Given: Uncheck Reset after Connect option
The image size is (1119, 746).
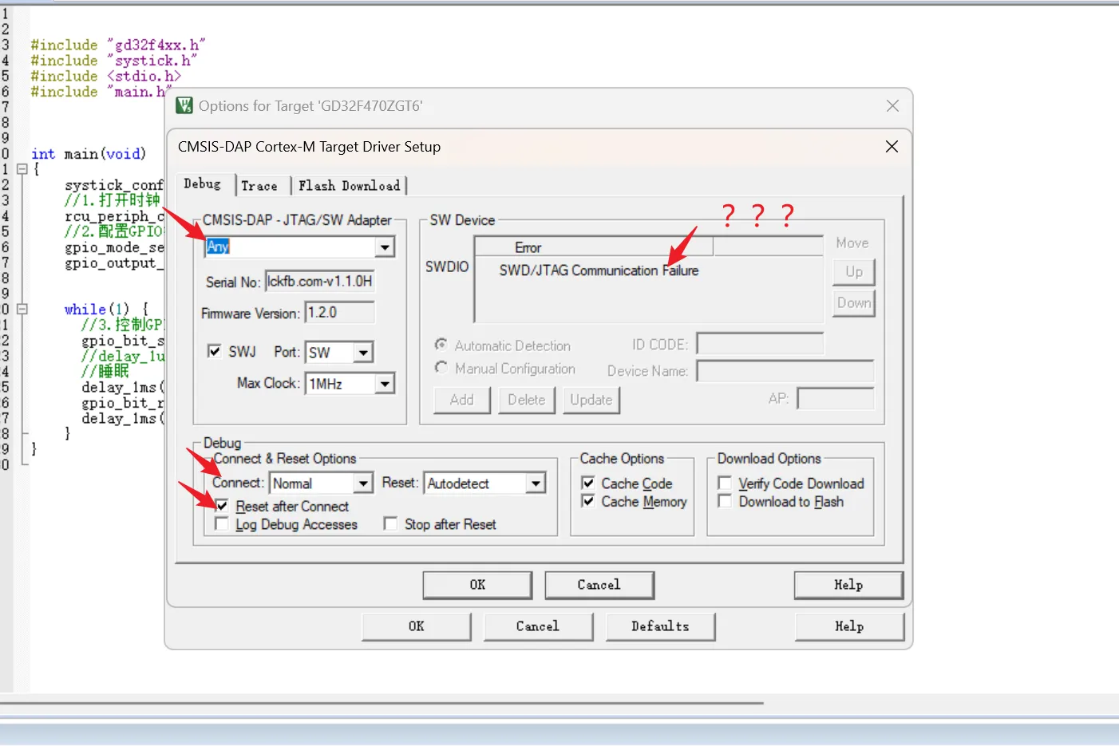Looking at the screenshot, I should [222, 506].
